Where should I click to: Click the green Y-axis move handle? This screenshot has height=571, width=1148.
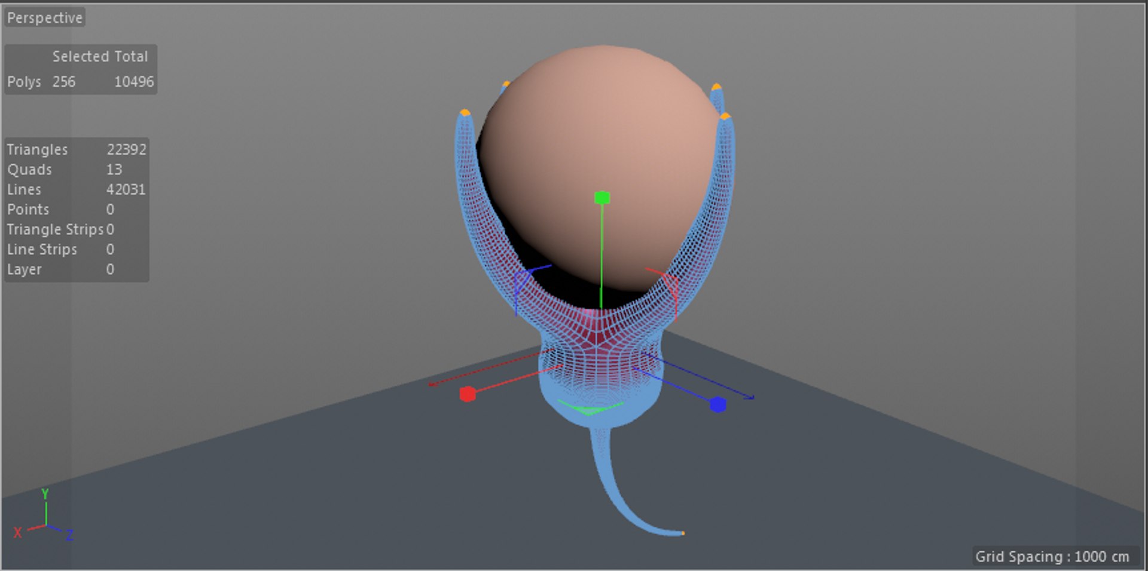coord(602,198)
